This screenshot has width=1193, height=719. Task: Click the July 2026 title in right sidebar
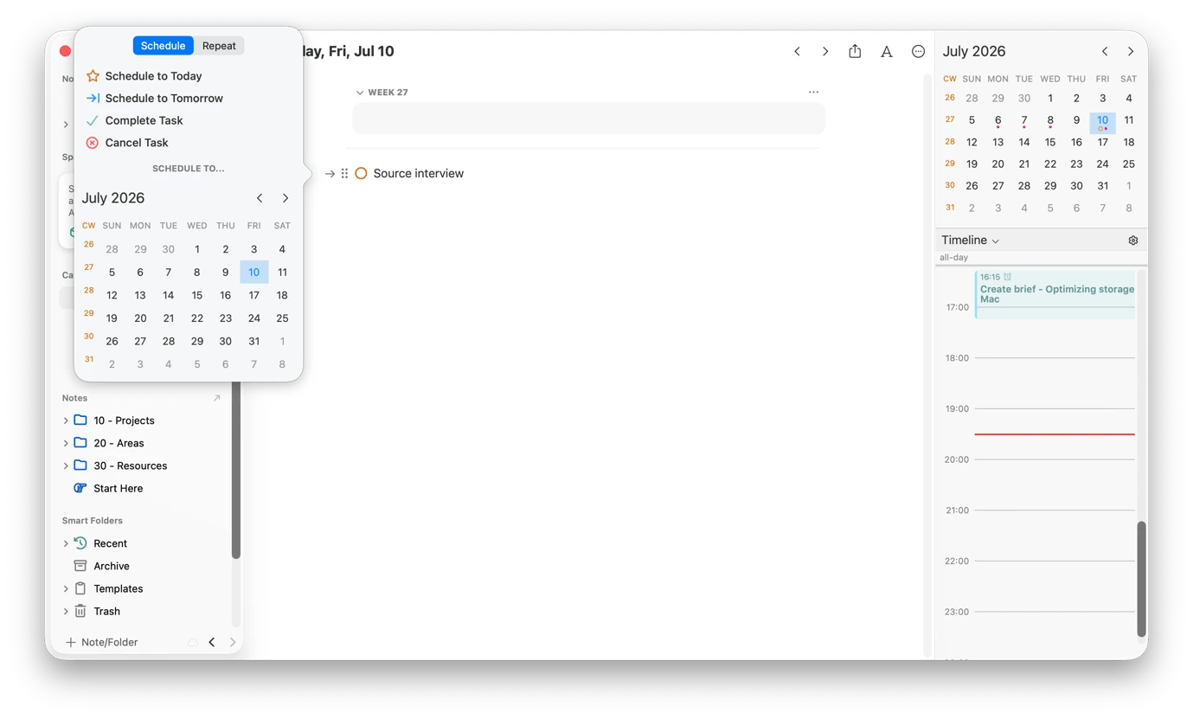(x=974, y=51)
